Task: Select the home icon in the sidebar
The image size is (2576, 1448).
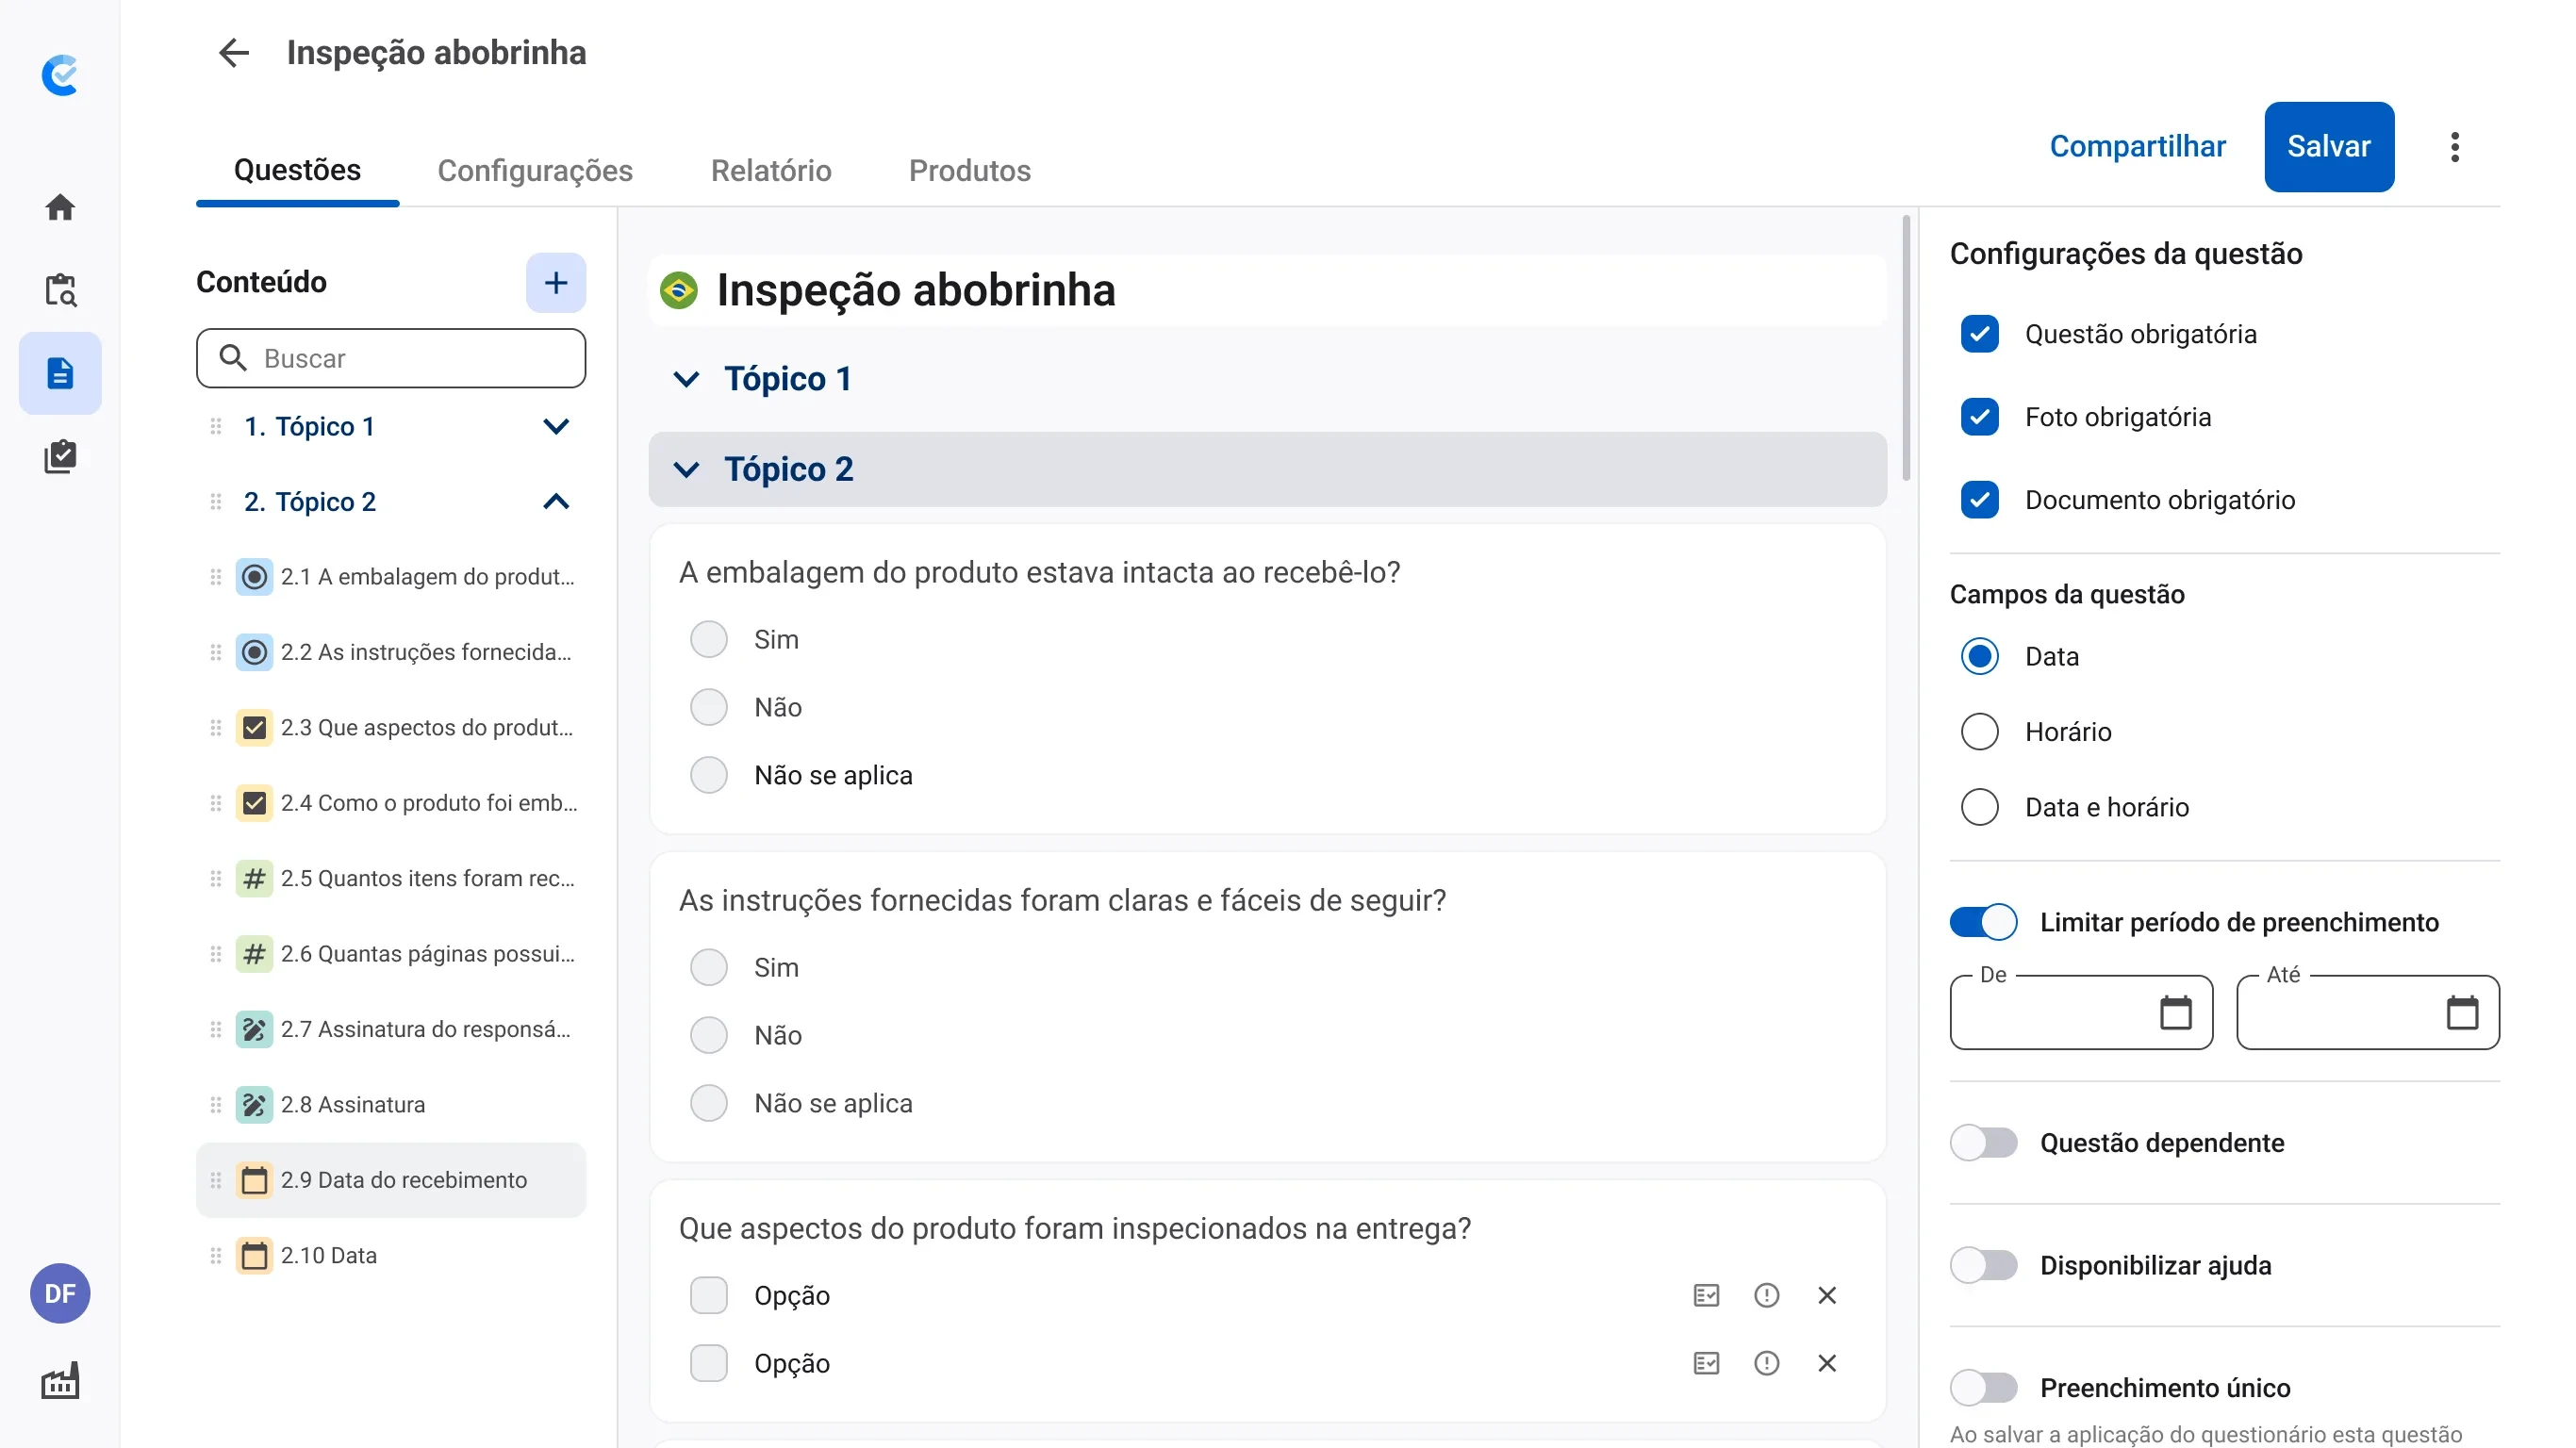Action: [60, 206]
